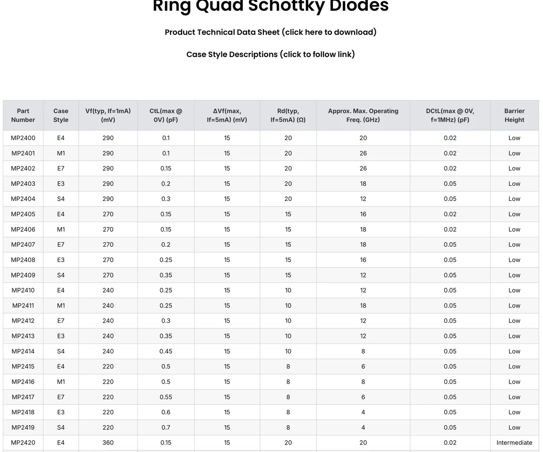543x452 pixels.
Task: Select the Intermediate barrier height cell
Action: (x=514, y=443)
